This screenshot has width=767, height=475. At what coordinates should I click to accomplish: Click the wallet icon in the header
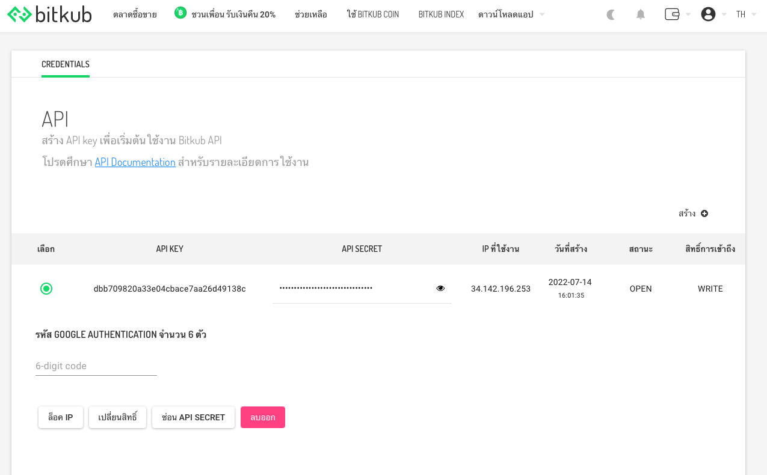point(672,14)
